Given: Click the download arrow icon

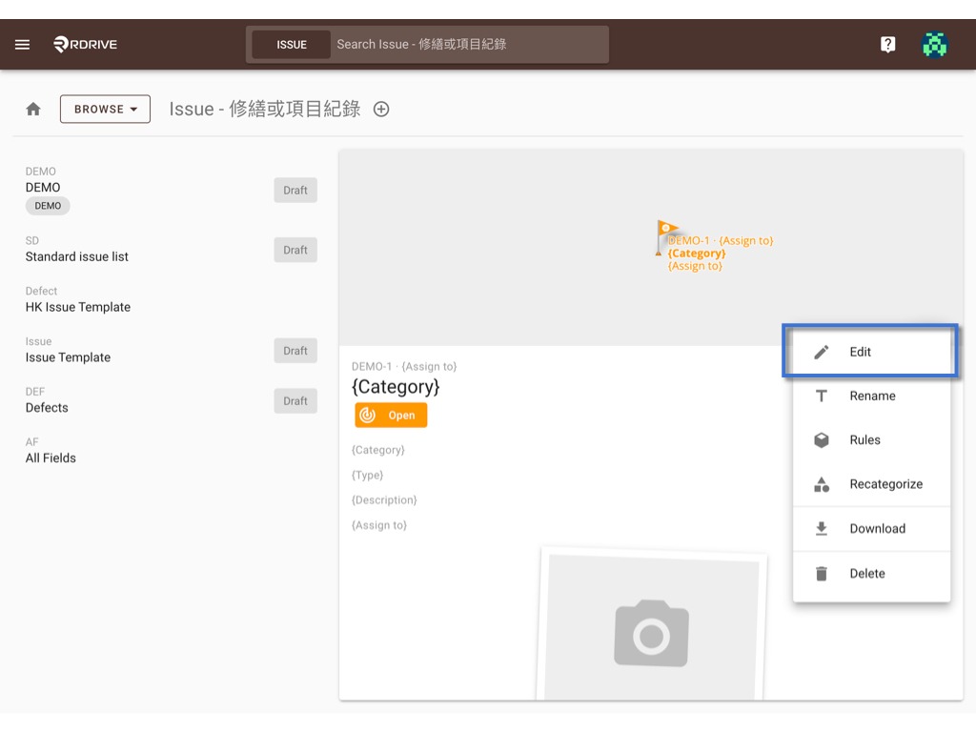Looking at the screenshot, I should (x=821, y=528).
